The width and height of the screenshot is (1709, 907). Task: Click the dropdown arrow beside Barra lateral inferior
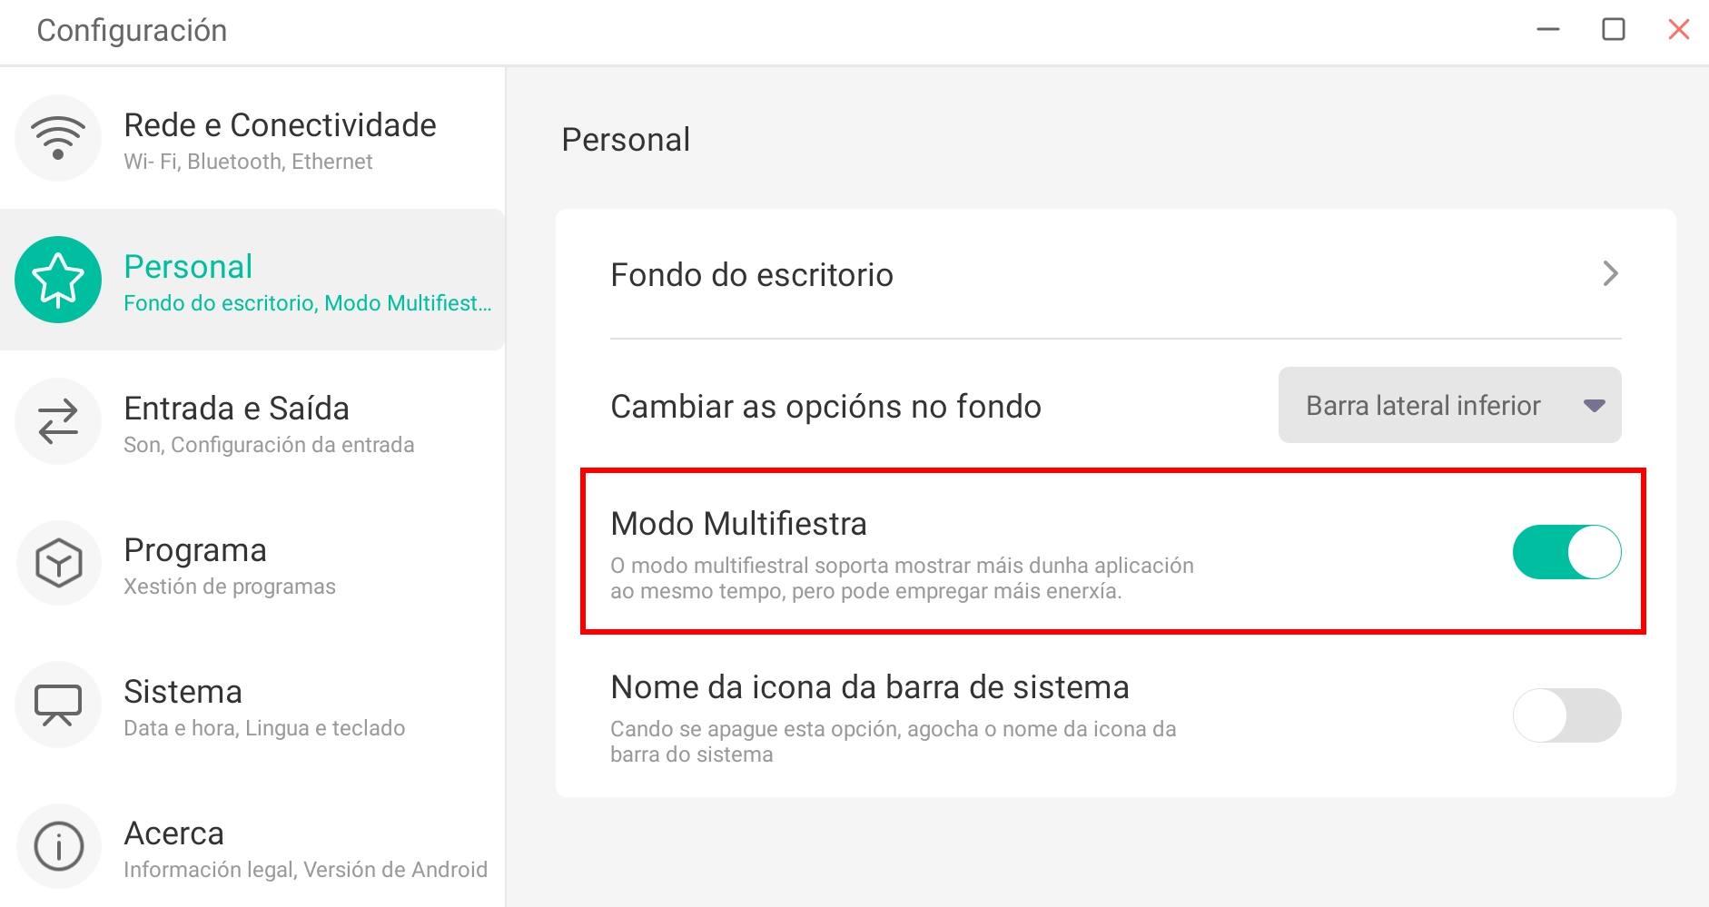(x=1597, y=406)
